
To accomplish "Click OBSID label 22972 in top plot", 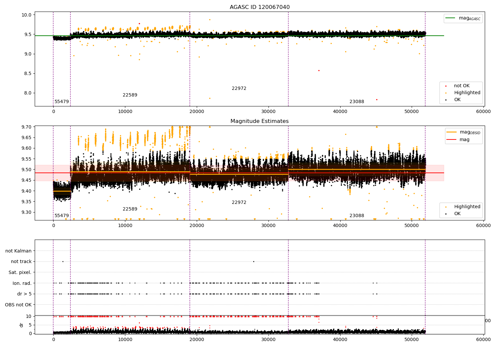I will (x=239, y=89).
